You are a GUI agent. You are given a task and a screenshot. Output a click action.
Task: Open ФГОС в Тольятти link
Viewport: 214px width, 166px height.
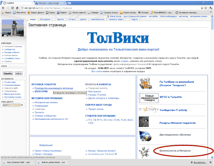(x=171, y=97)
